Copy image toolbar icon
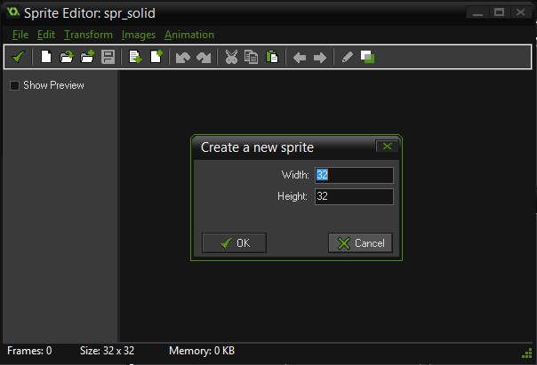This screenshot has width=537, height=365. 251,57
